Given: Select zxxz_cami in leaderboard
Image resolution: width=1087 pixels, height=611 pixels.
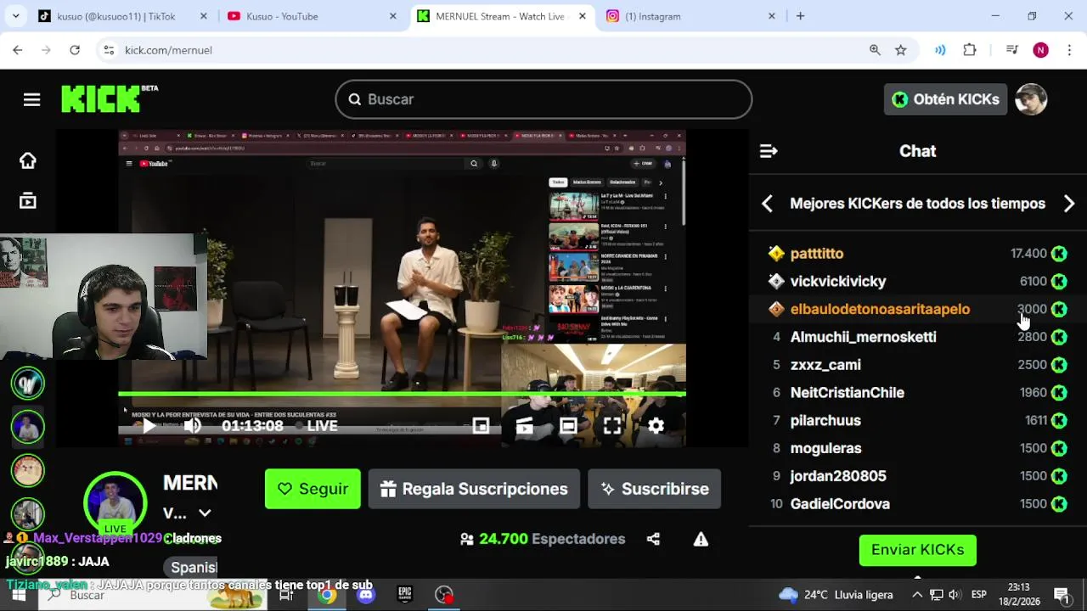Looking at the screenshot, I should [825, 365].
